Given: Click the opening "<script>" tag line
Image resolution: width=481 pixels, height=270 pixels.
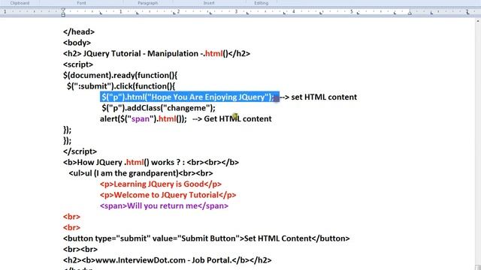Looking at the screenshot, I should coord(78,64).
